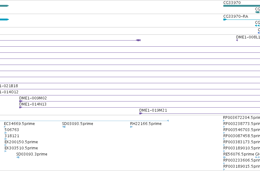Select the DME1-009M02 label text
This screenshot has width=260, height=171.
tap(33, 98)
